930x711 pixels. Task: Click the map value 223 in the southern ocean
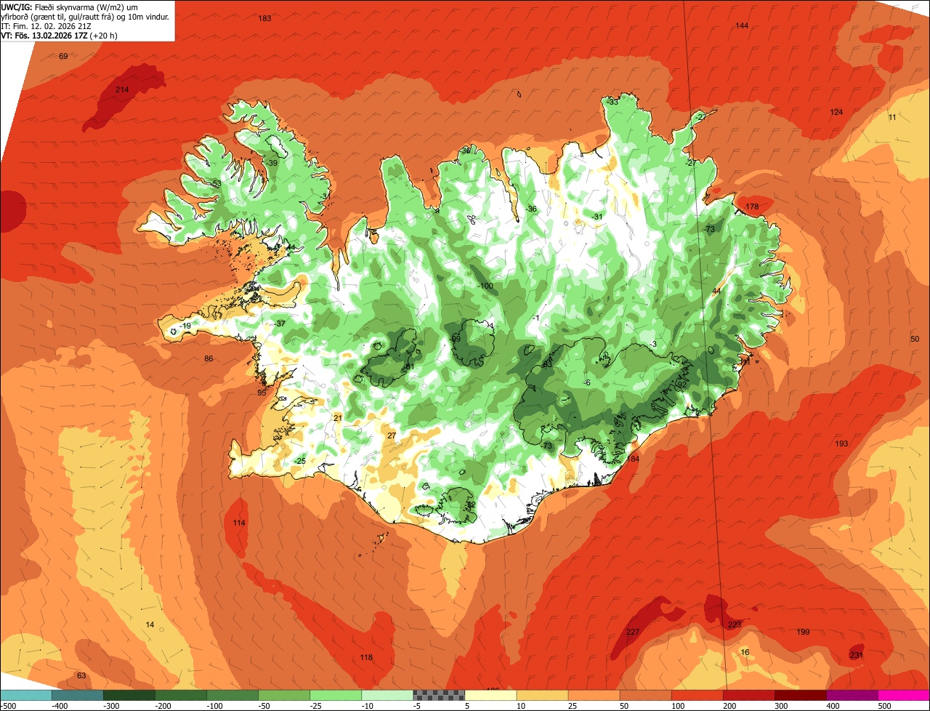735,624
